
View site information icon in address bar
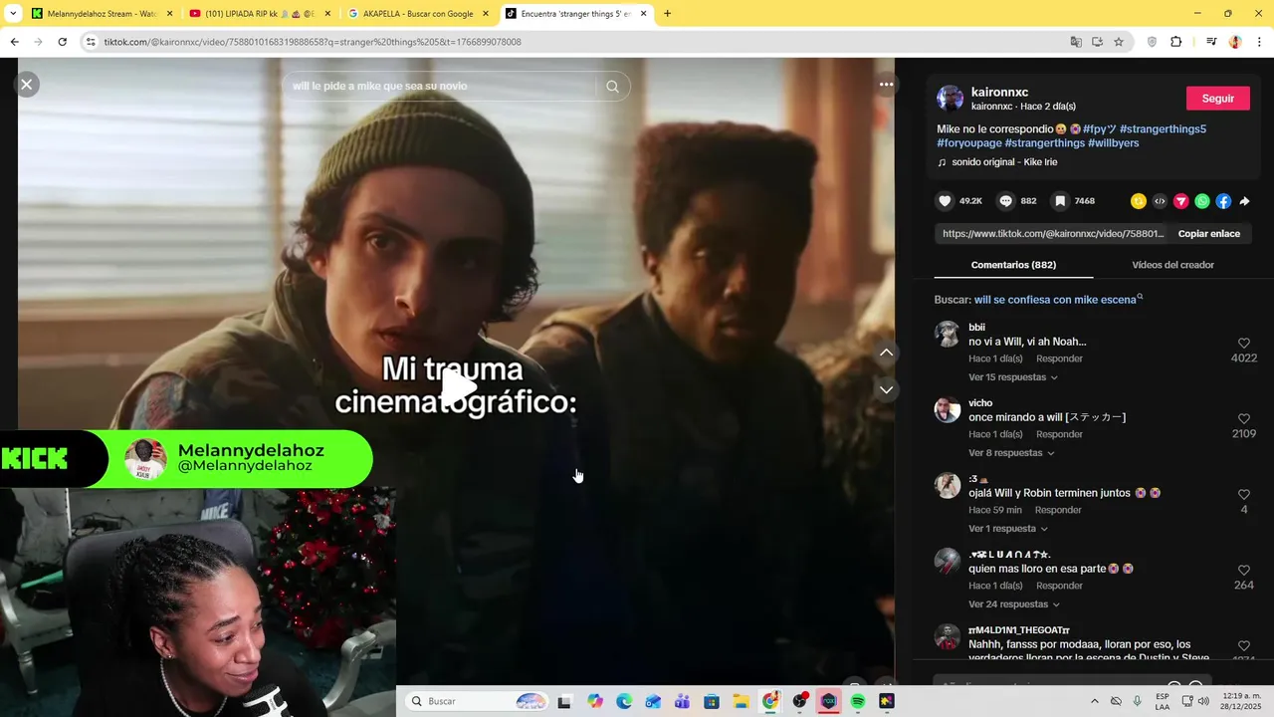click(91, 42)
